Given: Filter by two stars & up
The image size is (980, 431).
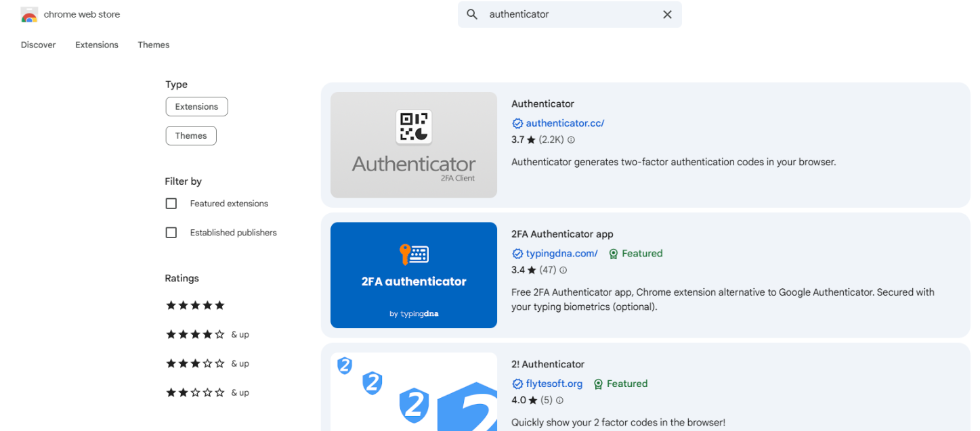Looking at the screenshot, I should coord(208,392).
